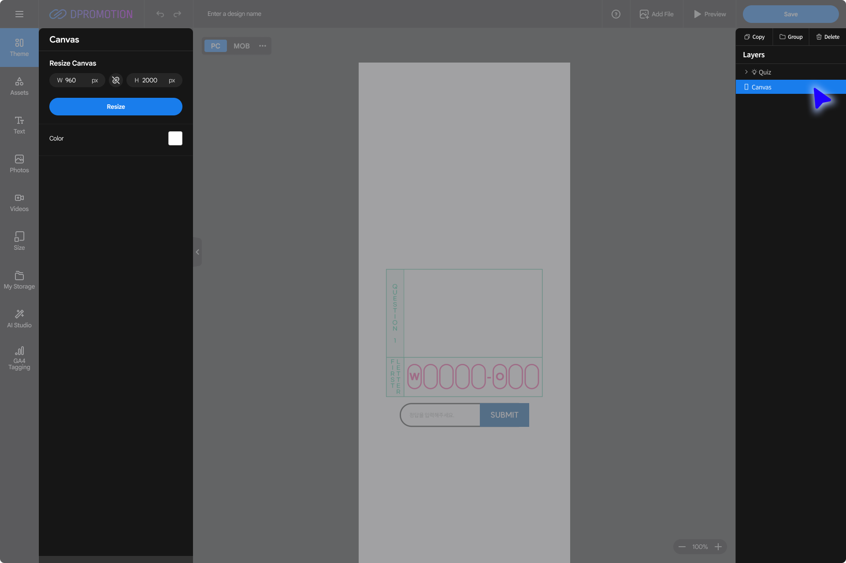This screenshot has height=563, width=846.
Task: Open the Text tool panel
Action: pos(19,125)
